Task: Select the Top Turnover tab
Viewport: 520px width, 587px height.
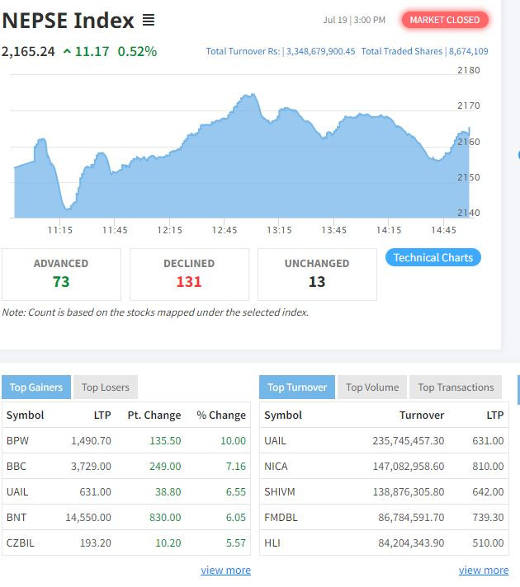Action: (x=297, y=387)
